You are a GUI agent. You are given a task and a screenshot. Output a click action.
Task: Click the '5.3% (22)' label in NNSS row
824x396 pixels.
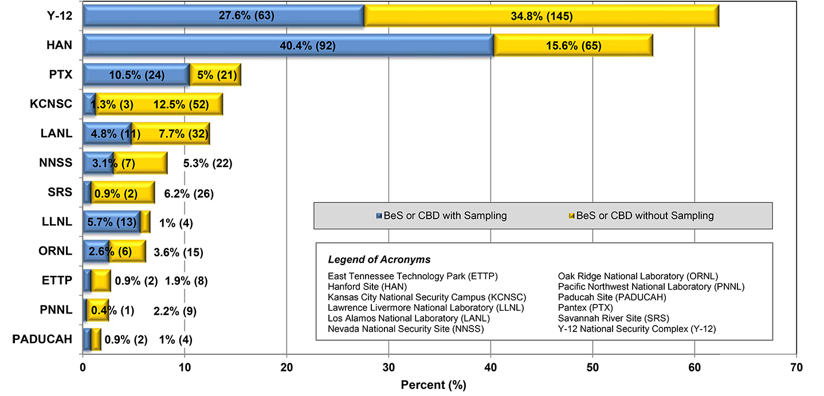207,164
